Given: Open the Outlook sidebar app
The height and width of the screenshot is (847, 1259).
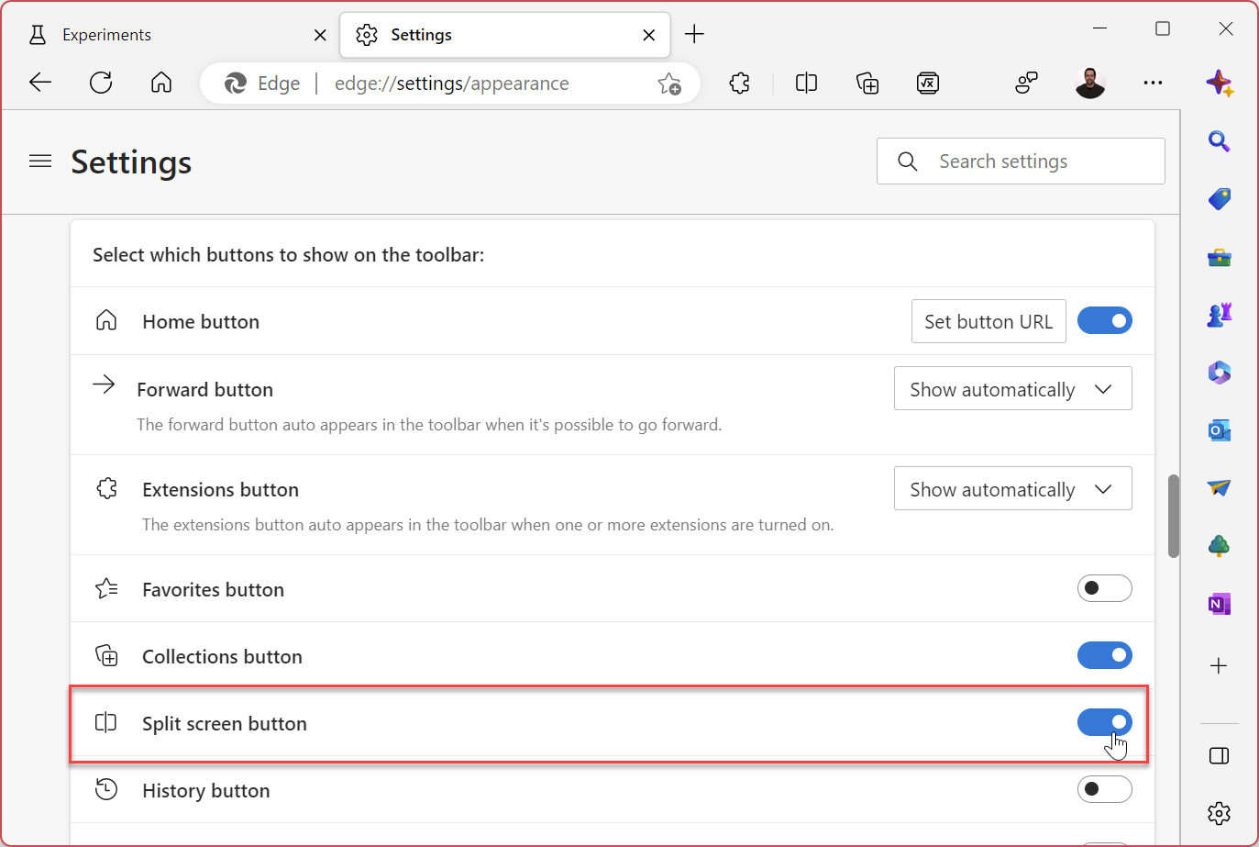Looking at the screenshot, I should [1220, 429].
